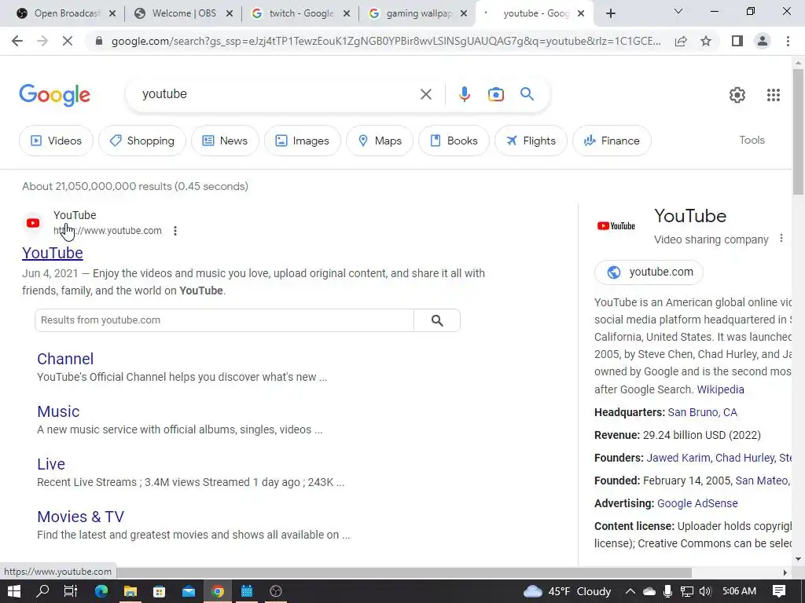The width and height of the screenshot is (805, 603).
Task: Open the Google AdSense link
Action: point(697,503)
